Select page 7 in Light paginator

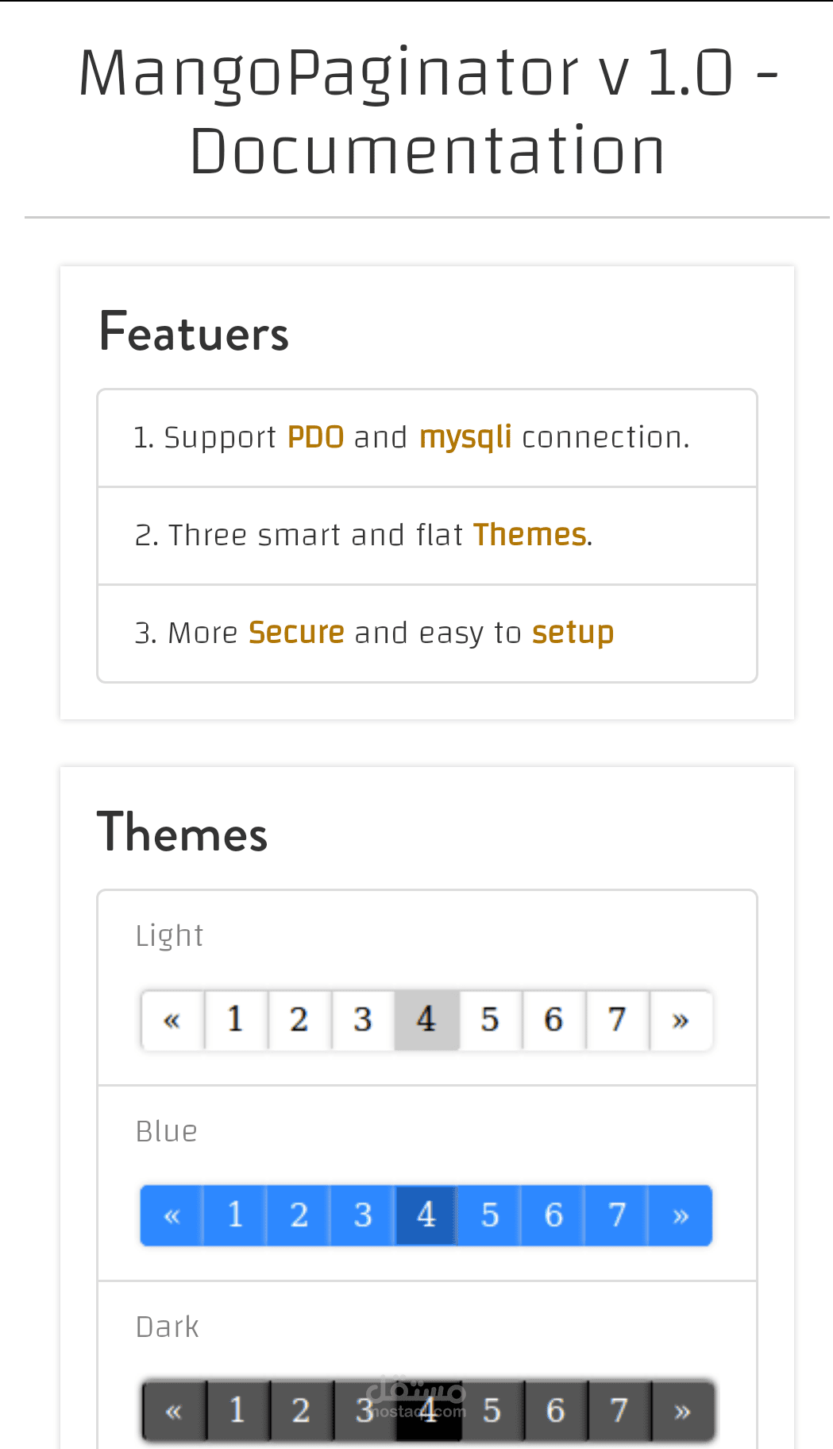tap(617, 1020)
